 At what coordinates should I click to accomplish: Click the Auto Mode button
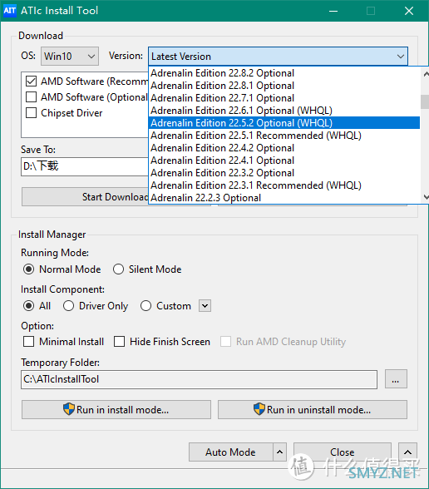(x=231, y=452)
